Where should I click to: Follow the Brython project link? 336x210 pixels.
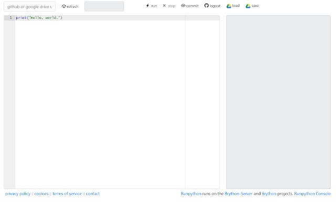click(x=269, y=194)
